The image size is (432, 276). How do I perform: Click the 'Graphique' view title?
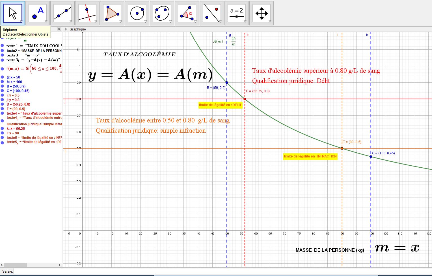(x=78, y=29)
